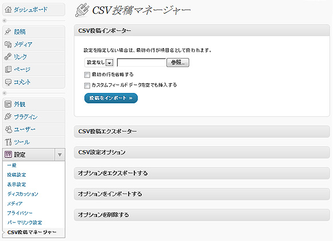Click the 参照 browse button

pos(178,63)
